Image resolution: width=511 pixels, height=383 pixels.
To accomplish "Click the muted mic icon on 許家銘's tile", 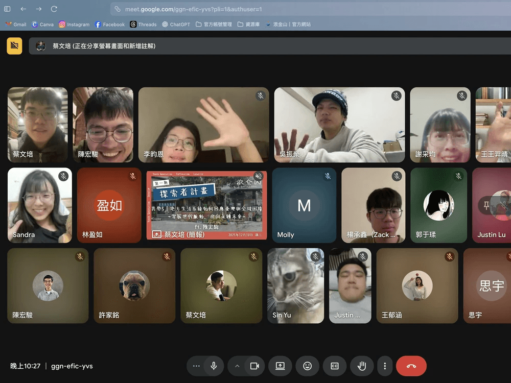I will click(x=167, y=257).
